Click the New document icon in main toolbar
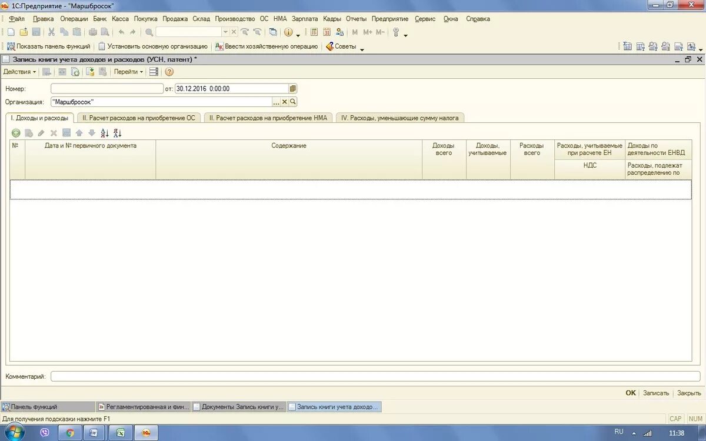Image resolution: width=706 pixels, height=441 pixels. (x=11, y=32)
